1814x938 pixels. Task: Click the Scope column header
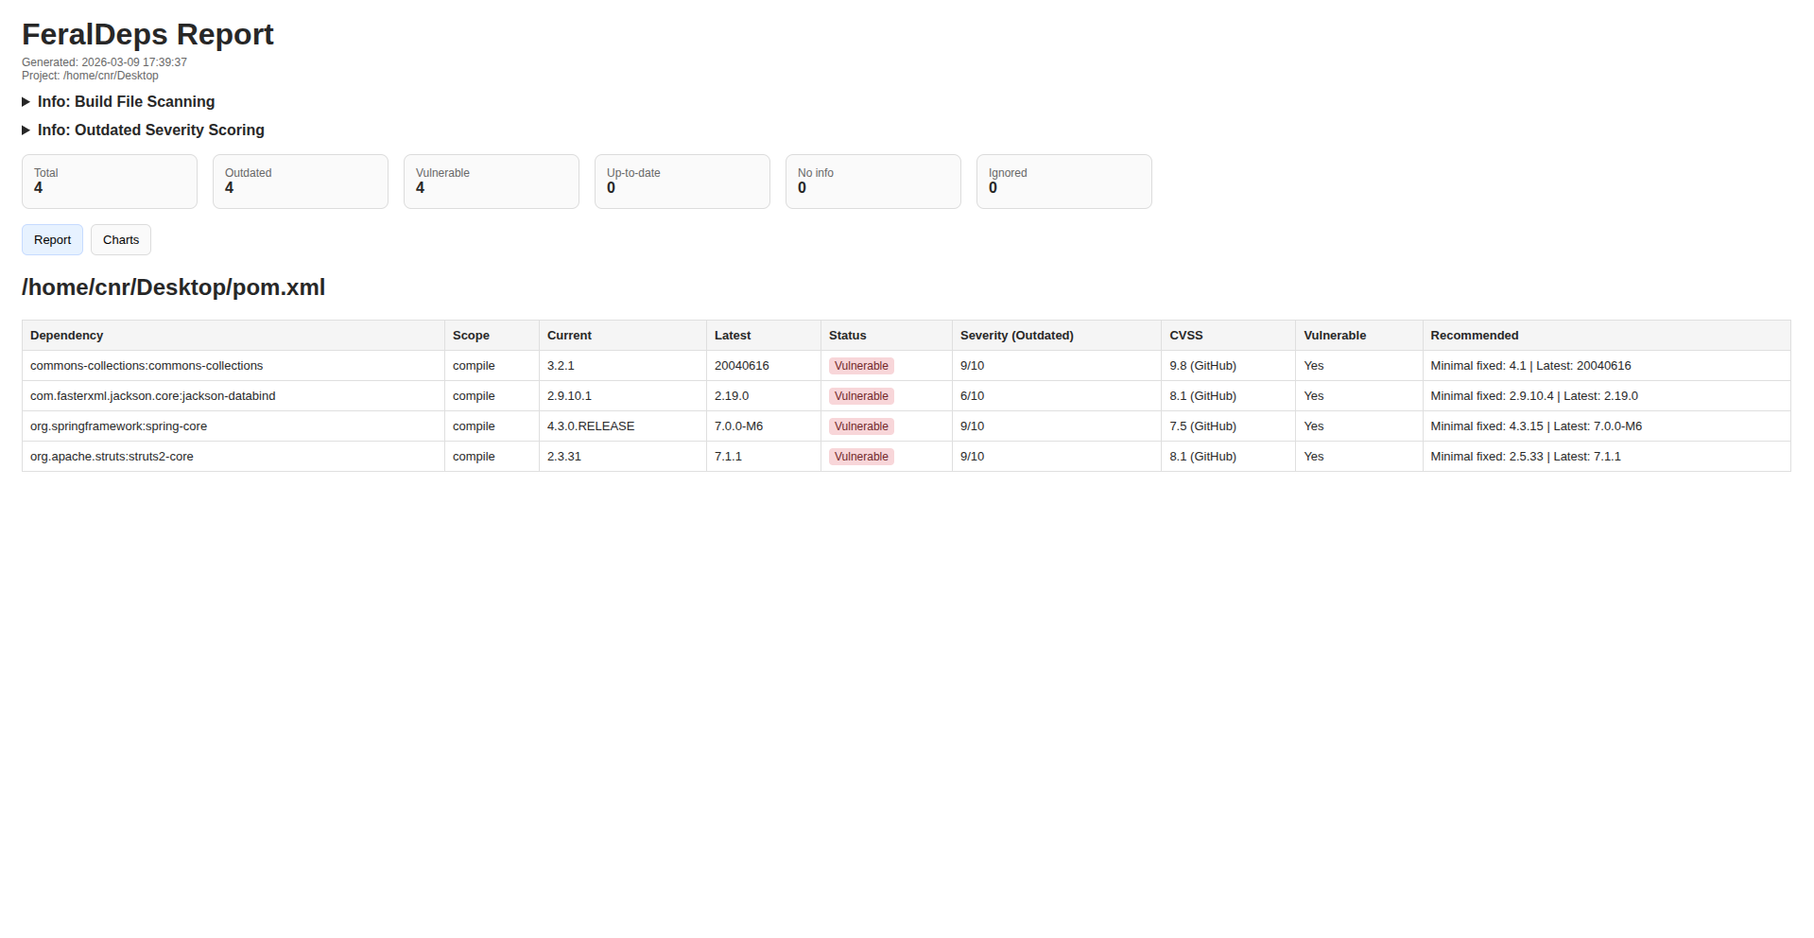492,336
